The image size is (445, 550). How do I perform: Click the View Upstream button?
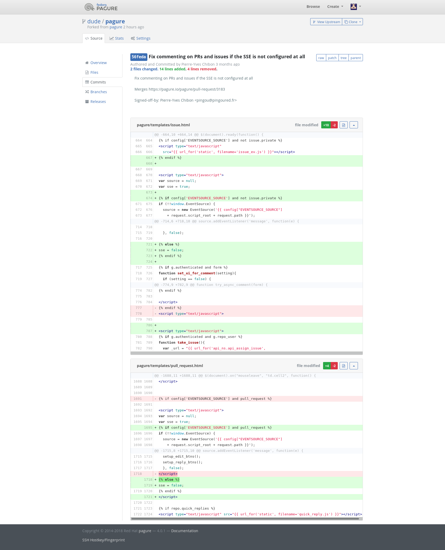point(326,22)
